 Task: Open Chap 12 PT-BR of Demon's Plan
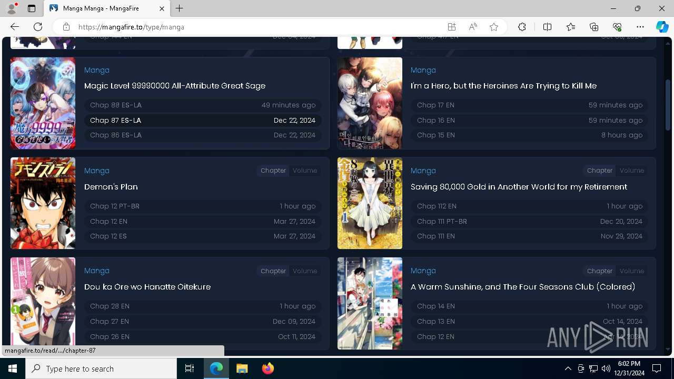(x=203, y=206)
